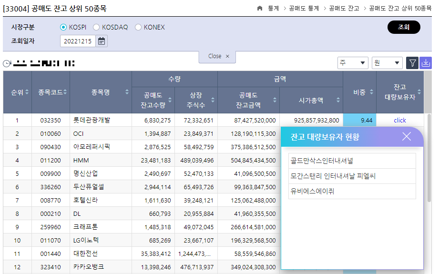
Task: Click the 9.44 비중 cell
Action: click(x=359, y=121)
